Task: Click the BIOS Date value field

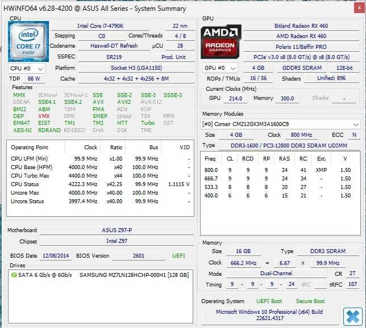Action: pyautogui.click(x=56, y=256)
